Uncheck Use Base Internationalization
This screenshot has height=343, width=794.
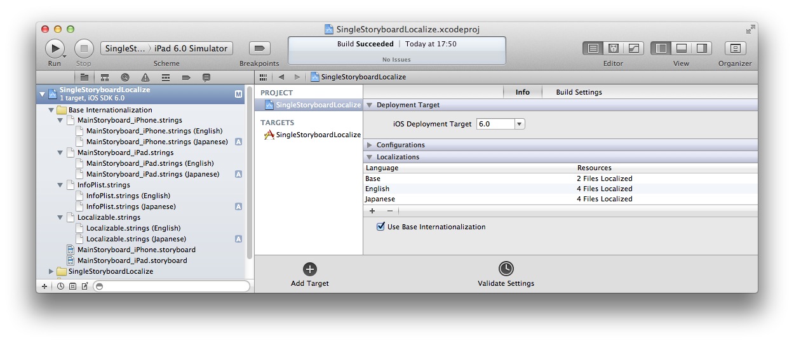click(x=381, y=227)
